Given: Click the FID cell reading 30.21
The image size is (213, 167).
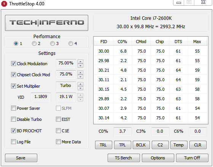Looking at the screenshot, I should point(104,70).
